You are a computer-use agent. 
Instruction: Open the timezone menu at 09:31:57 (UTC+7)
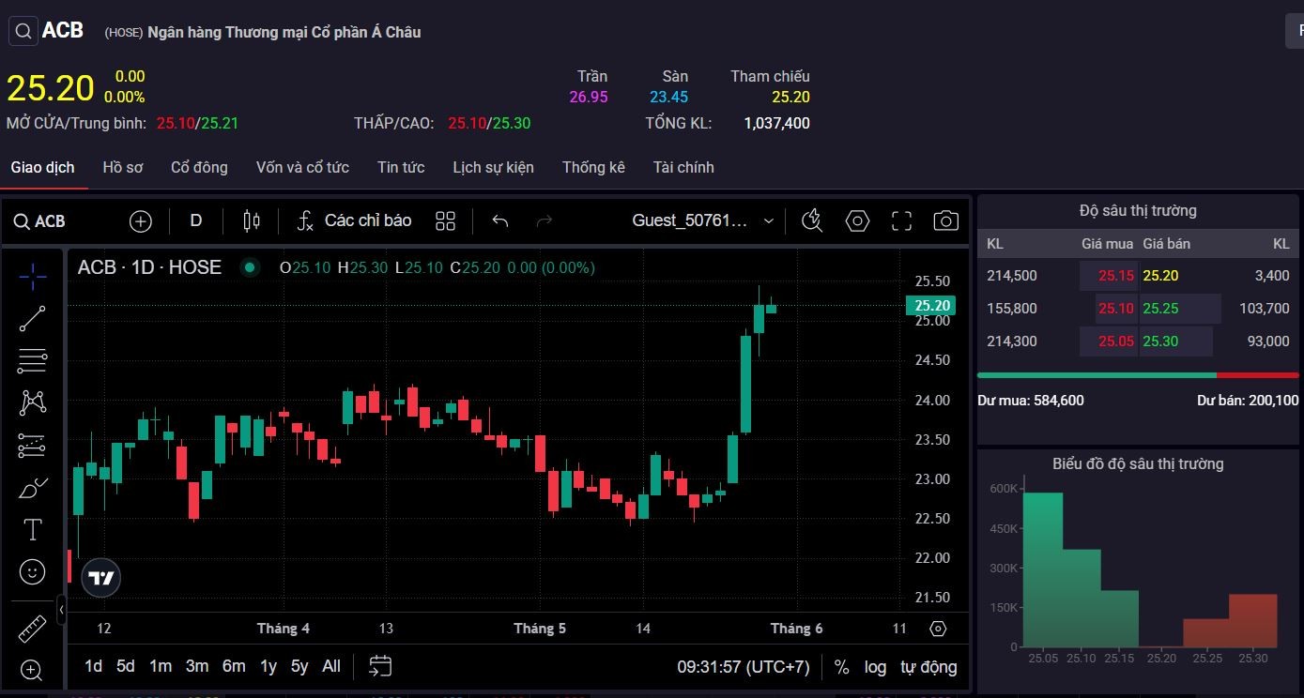[x=743, y=667]
